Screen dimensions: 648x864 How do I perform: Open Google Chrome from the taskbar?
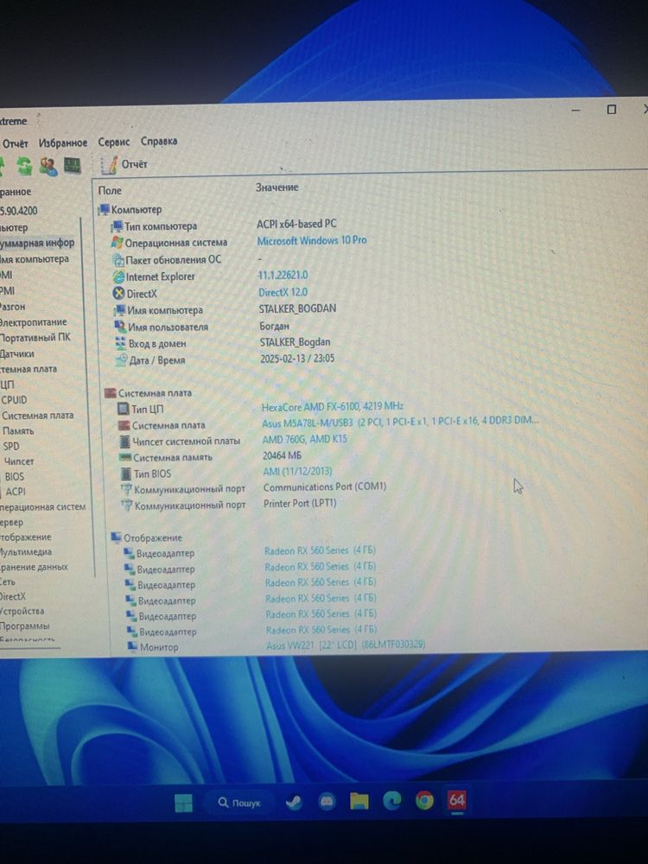tap(424, 800)
